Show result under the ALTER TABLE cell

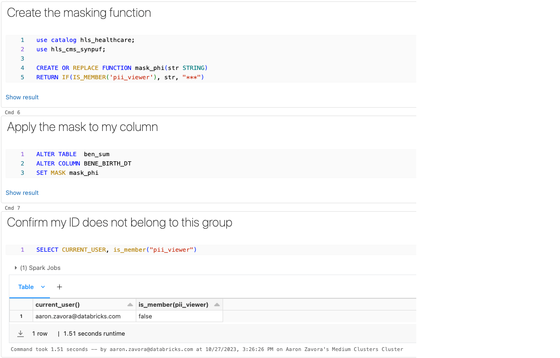tap(22, 193)
